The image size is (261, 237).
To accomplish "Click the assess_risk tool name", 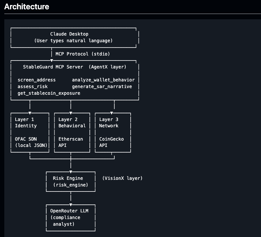I will click(33, 86).
